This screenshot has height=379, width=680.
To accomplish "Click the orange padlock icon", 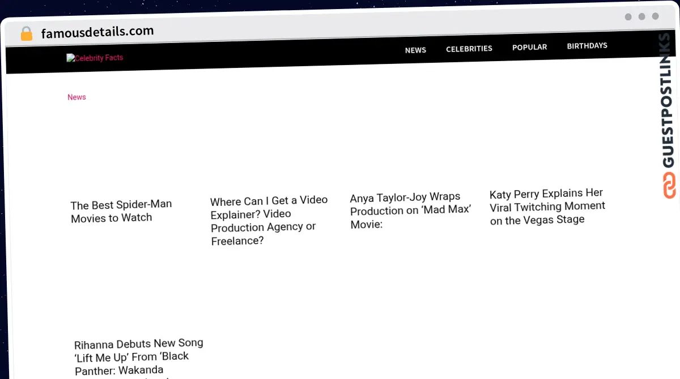I will point(27,34).
